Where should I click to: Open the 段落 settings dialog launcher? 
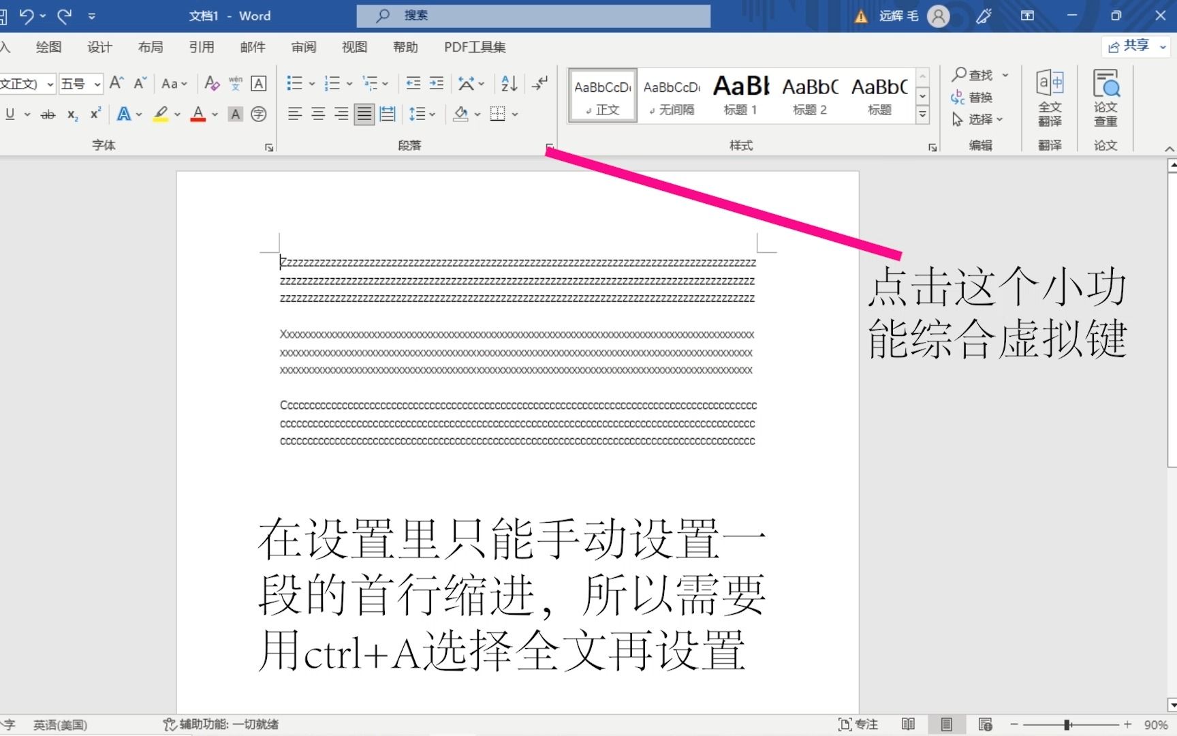pyautogui.click(x=550, y=147)
